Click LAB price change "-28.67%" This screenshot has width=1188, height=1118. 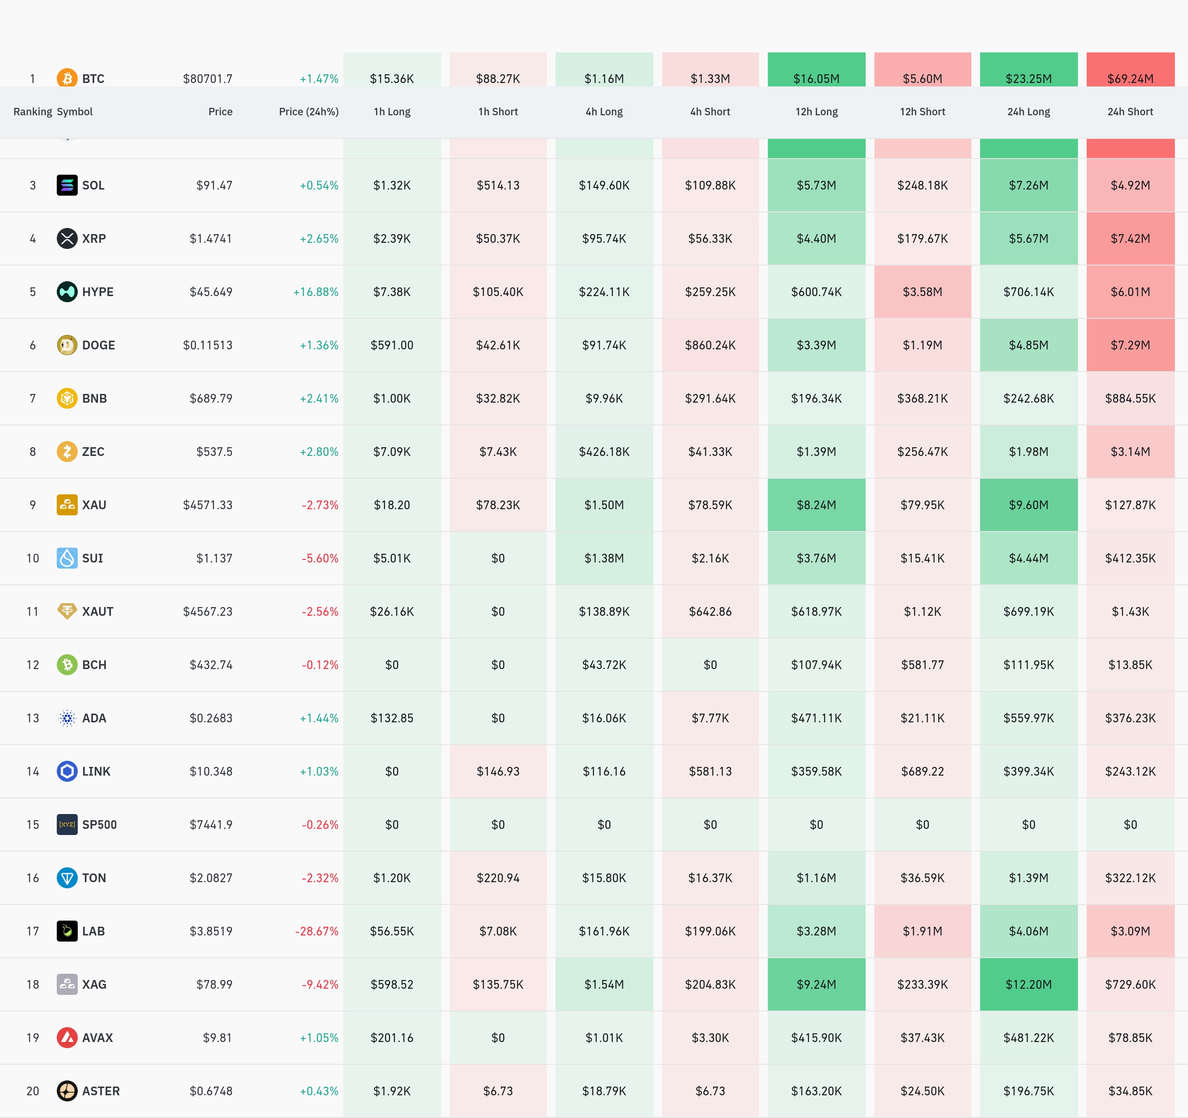click(317, 931)
